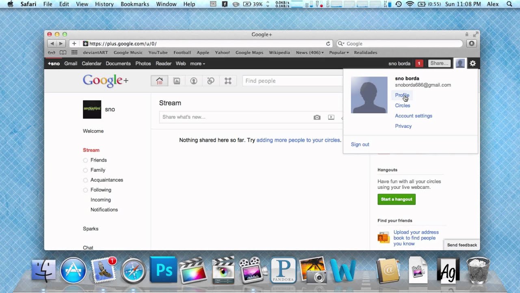This screenshot has width=520, height=293.
Task: Select the Family stream radio button
Action: click(85, 170)
